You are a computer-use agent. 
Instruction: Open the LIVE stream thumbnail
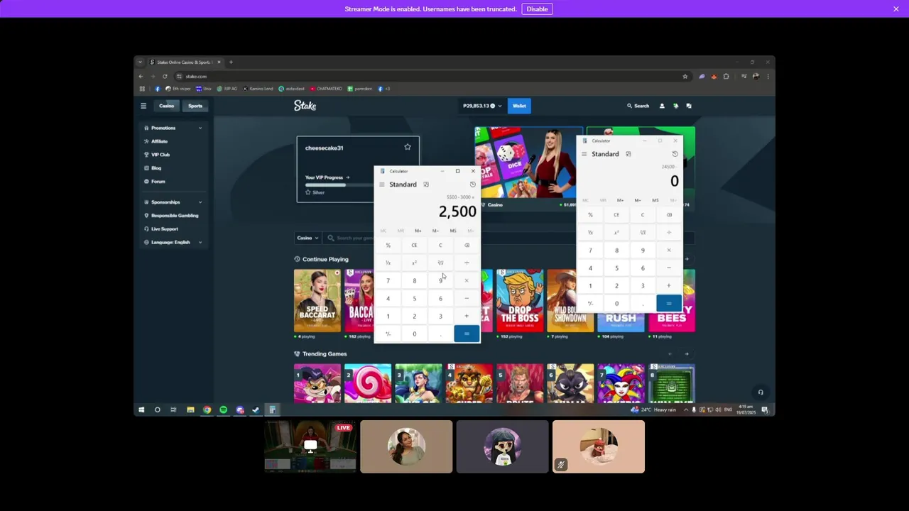point(310,446)
